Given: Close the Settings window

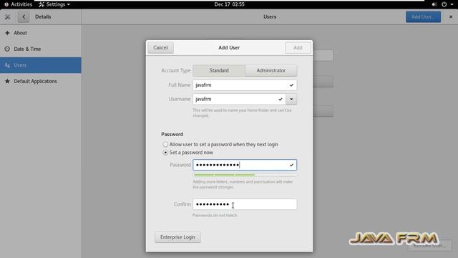Looking at the screenshot, I should [x=451, y=17].
